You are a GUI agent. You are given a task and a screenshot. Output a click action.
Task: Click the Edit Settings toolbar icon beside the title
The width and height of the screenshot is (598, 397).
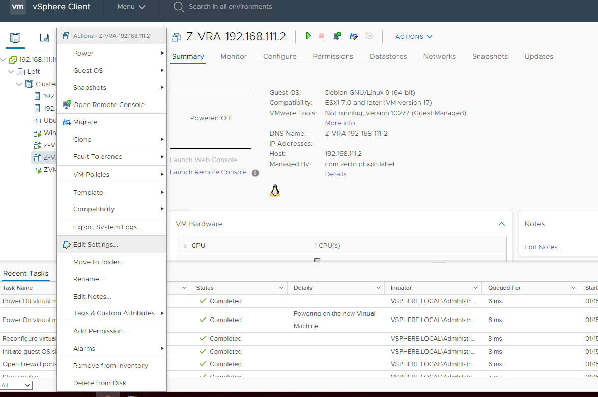click(354, 36)
